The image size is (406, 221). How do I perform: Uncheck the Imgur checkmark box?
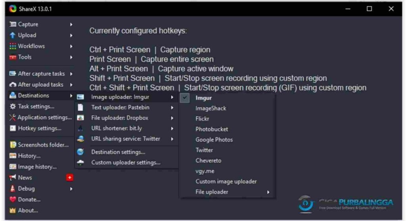coord(185,98)
